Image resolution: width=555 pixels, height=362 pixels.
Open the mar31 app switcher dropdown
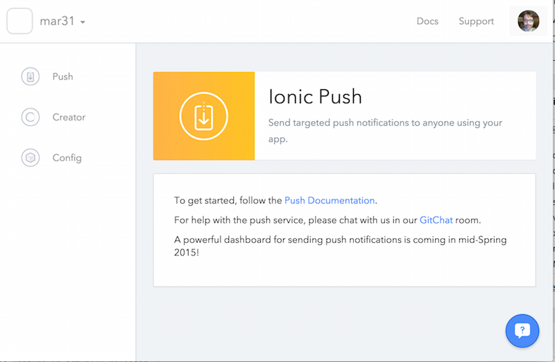pyautogui.click(x=57, y=21)
